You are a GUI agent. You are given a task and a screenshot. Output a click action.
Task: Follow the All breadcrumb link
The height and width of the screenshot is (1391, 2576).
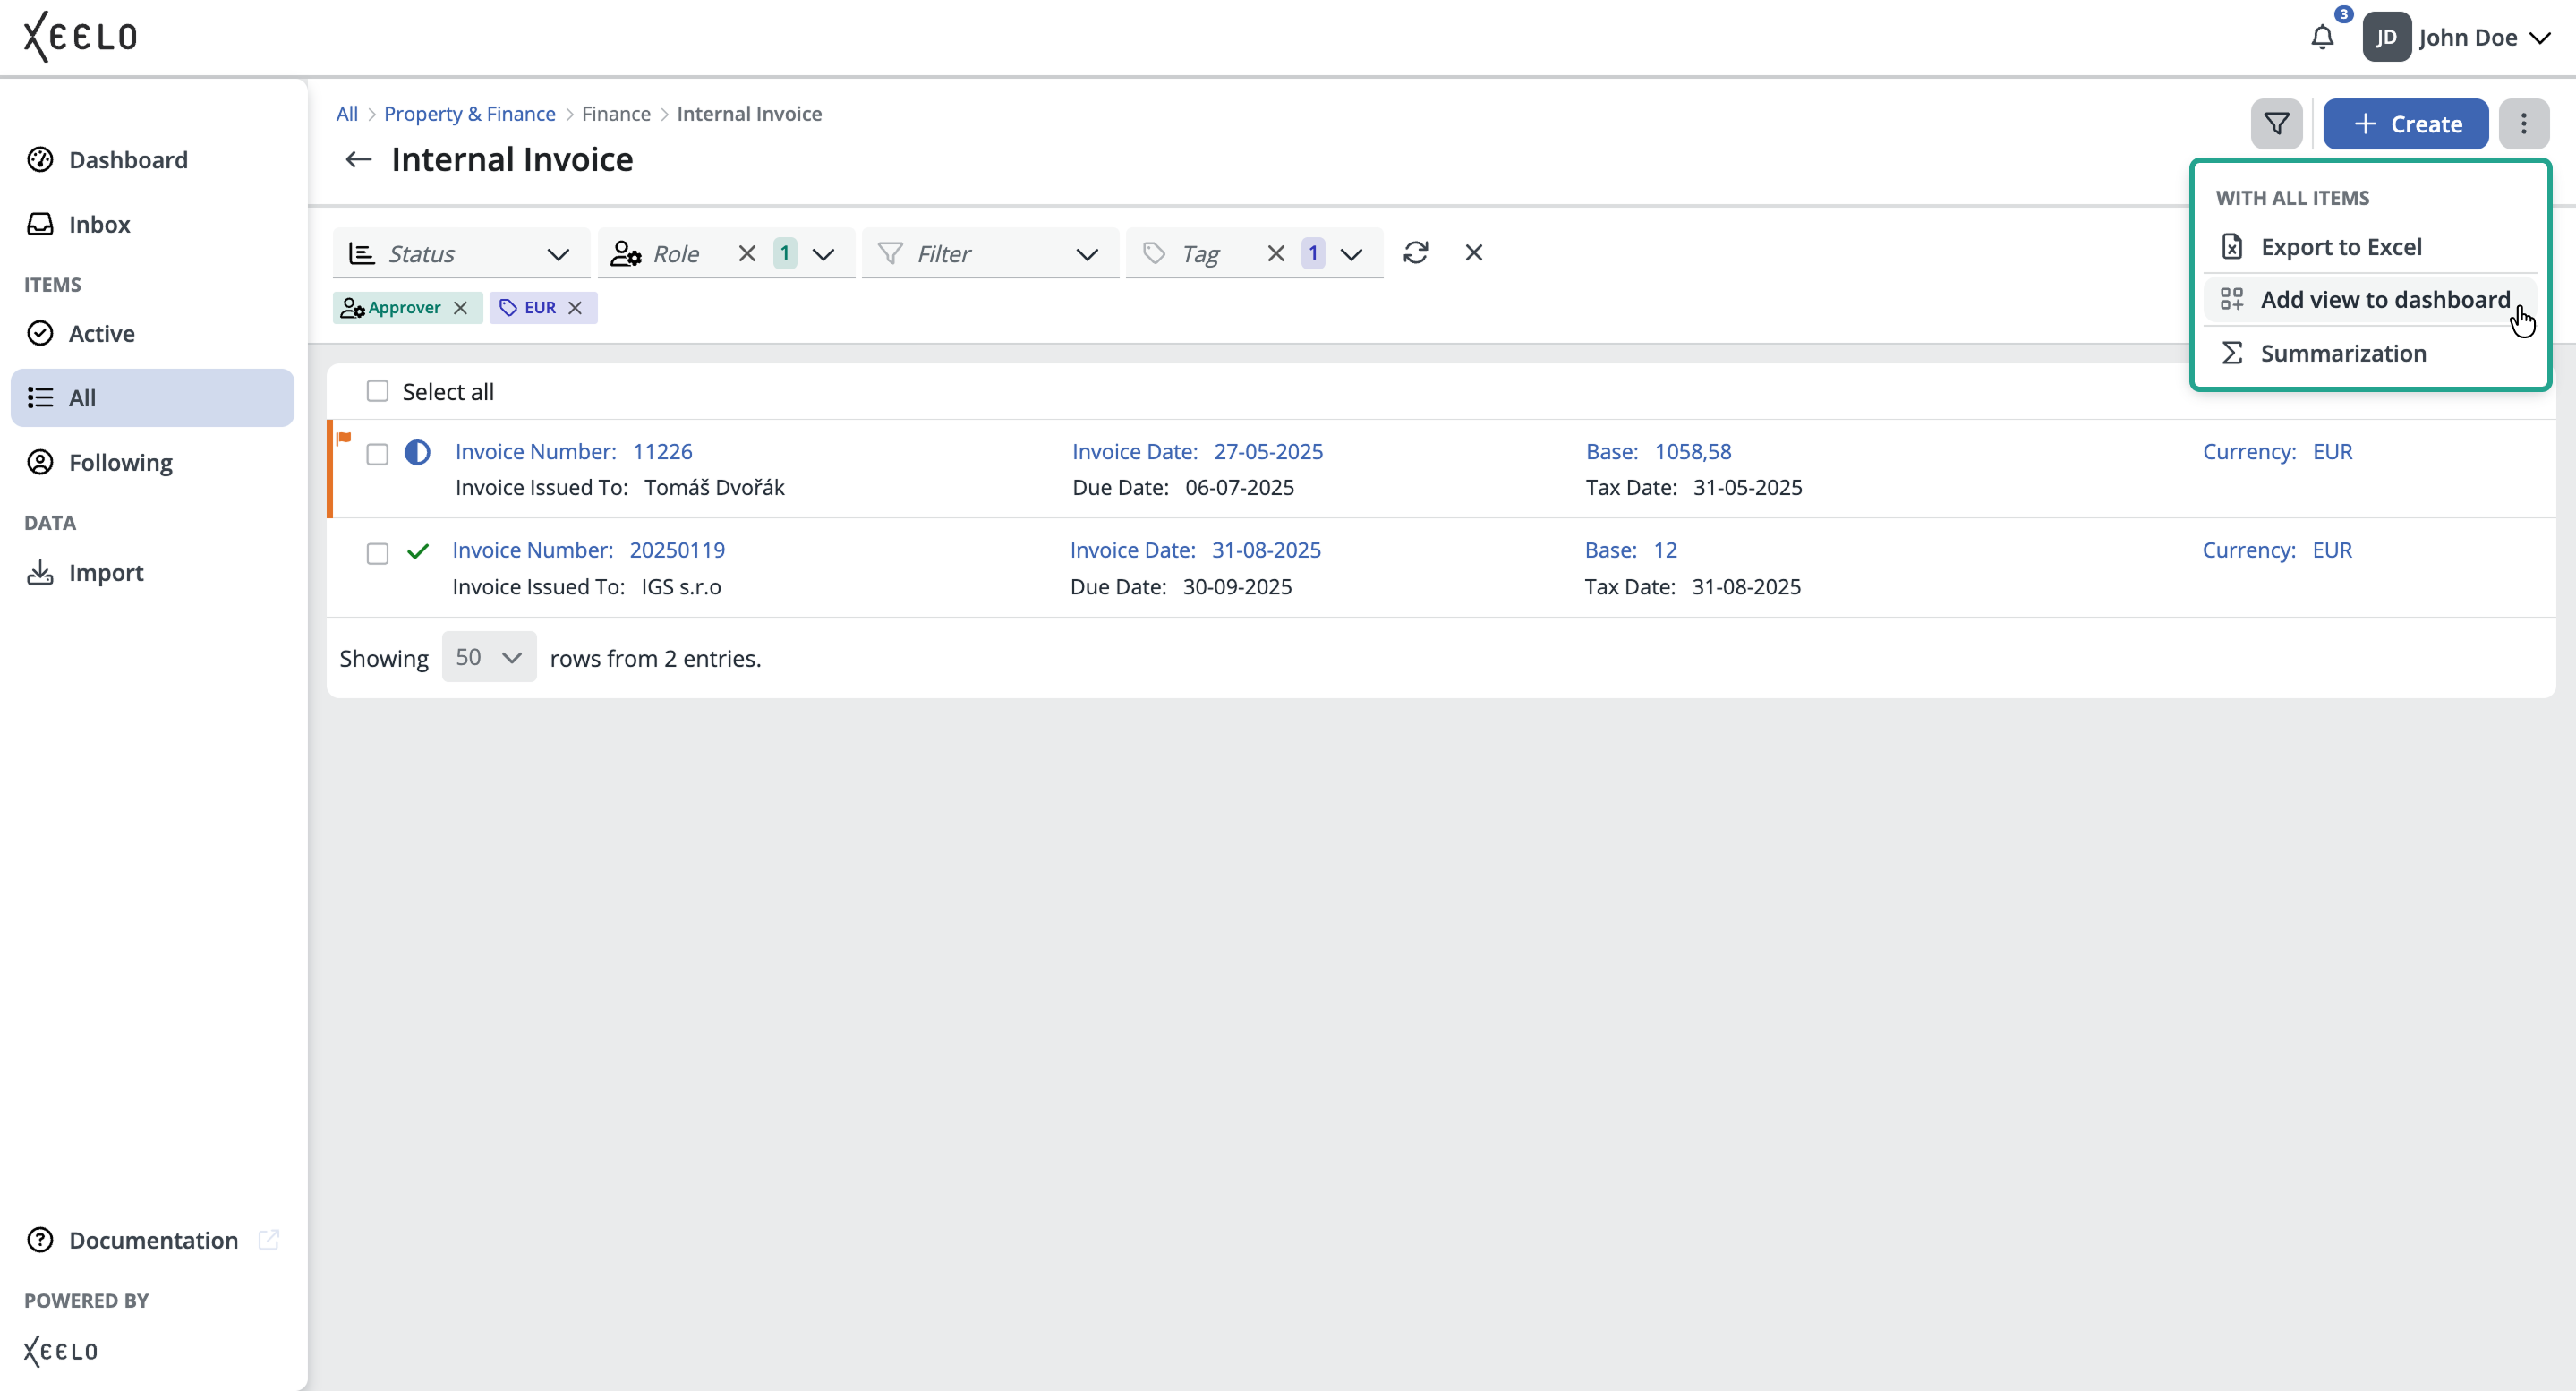[346, 114]
